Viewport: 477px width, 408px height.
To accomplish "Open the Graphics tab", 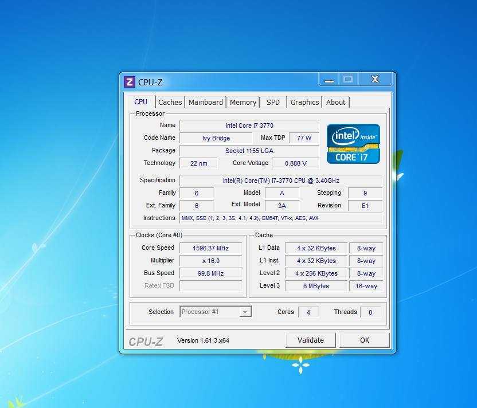I will tap(304, 103).
